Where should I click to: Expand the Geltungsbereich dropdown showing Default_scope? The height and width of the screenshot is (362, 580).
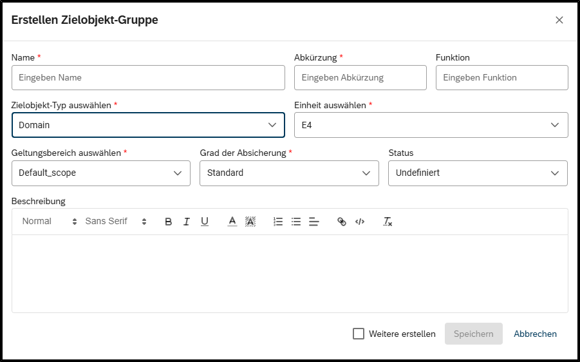click(x=101, y=173)
